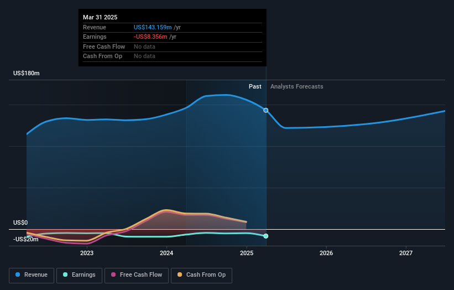Click the 2025 x-axis label
Viewport: 454px width, 290px height.
pos(247,253)
